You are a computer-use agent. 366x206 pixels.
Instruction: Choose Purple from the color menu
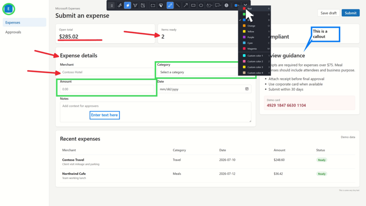click(254, 37)
